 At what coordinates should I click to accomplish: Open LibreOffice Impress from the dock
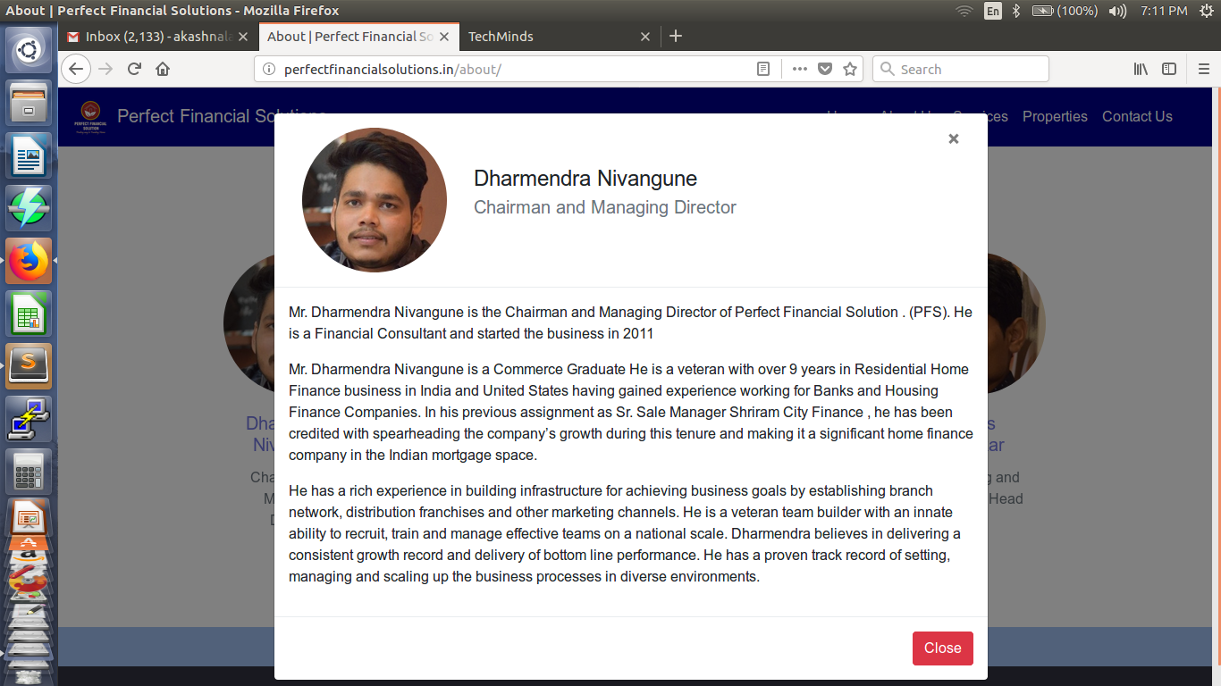[29, 517]
